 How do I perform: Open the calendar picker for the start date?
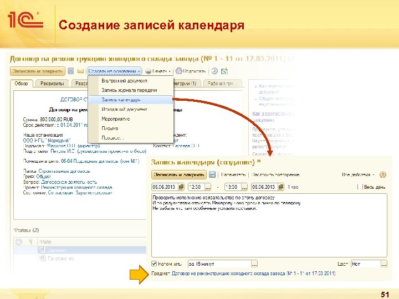[x=181, y=187]
